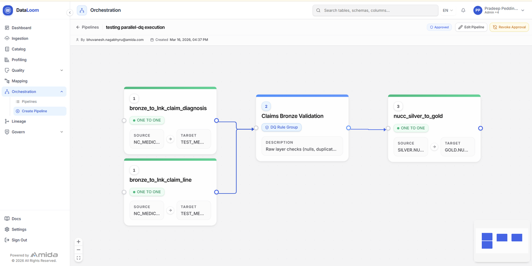Click input connector of bronze_to_lnk_claim_diagnosis node
The height and width of the screenshot is (266, 532).
coord(124,121)
